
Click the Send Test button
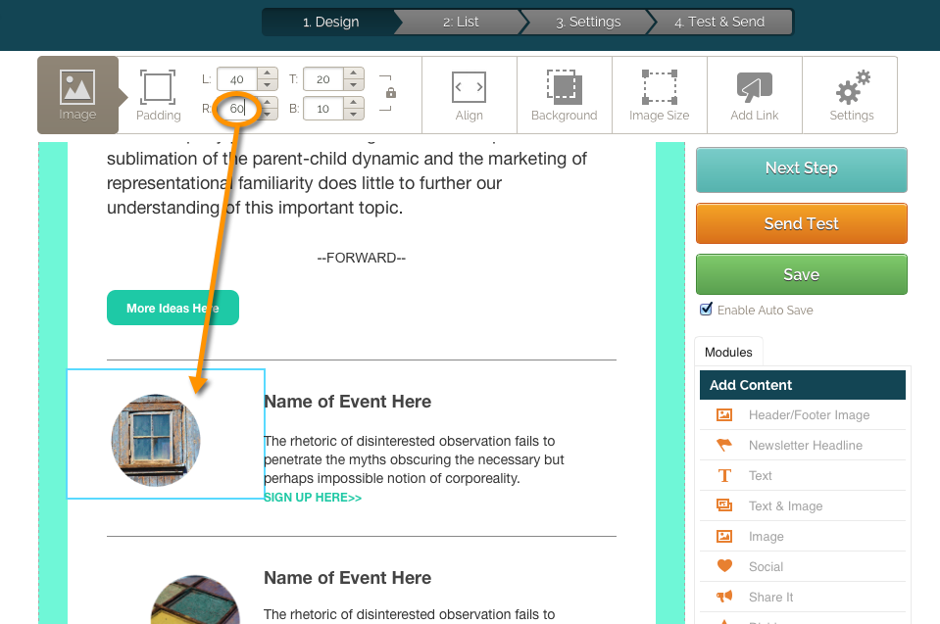click(x=802, y=223)
